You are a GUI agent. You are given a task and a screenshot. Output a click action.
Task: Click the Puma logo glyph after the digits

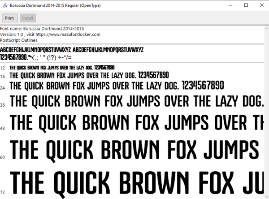pyautogui.click(x=31, y=57)
